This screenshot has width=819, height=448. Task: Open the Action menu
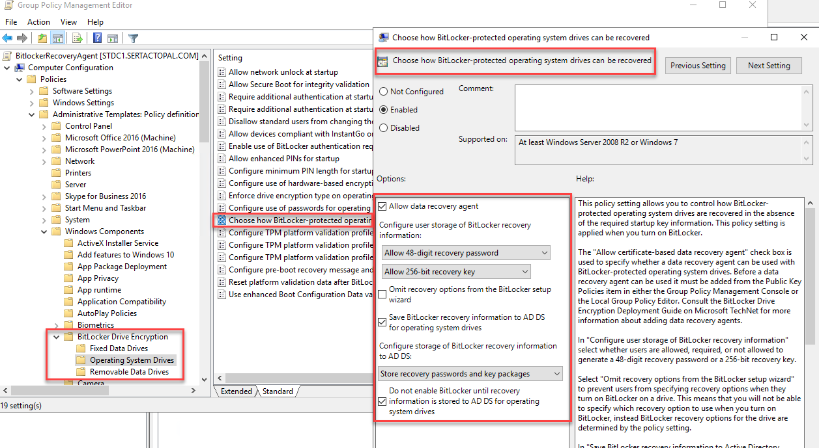pos(38,22)
